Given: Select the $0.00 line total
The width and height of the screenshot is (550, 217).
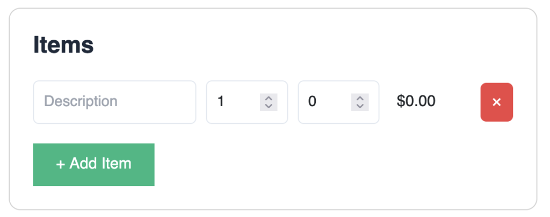Looking at the screenshot, I should click(x=416, y=101).
